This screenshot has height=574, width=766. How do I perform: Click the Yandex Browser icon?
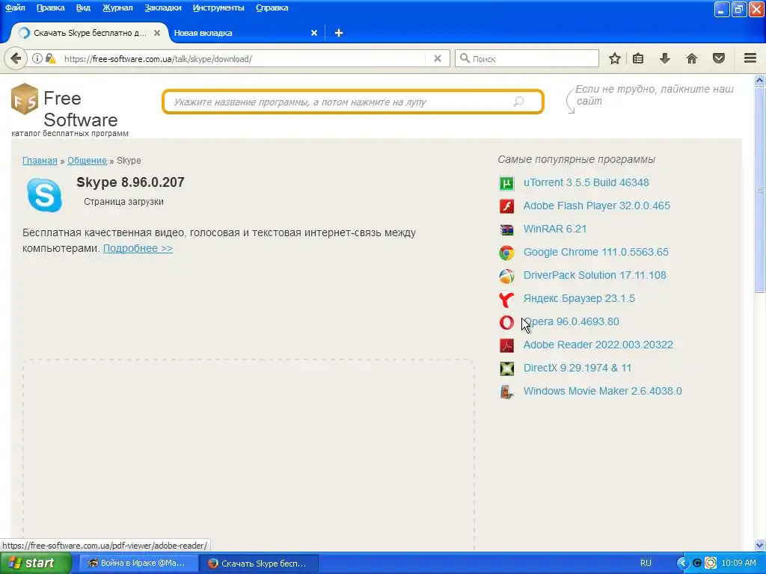[x=506, y=299]
